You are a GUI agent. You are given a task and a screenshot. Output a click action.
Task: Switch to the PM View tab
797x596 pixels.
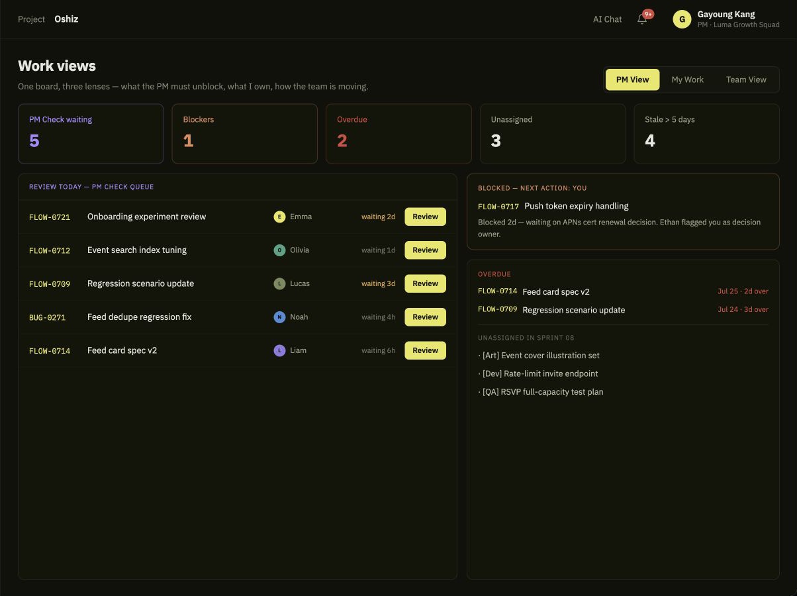(x=632, y=79)
